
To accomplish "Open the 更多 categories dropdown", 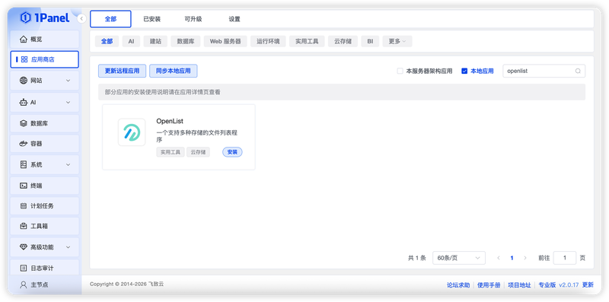I will point(397,41).
